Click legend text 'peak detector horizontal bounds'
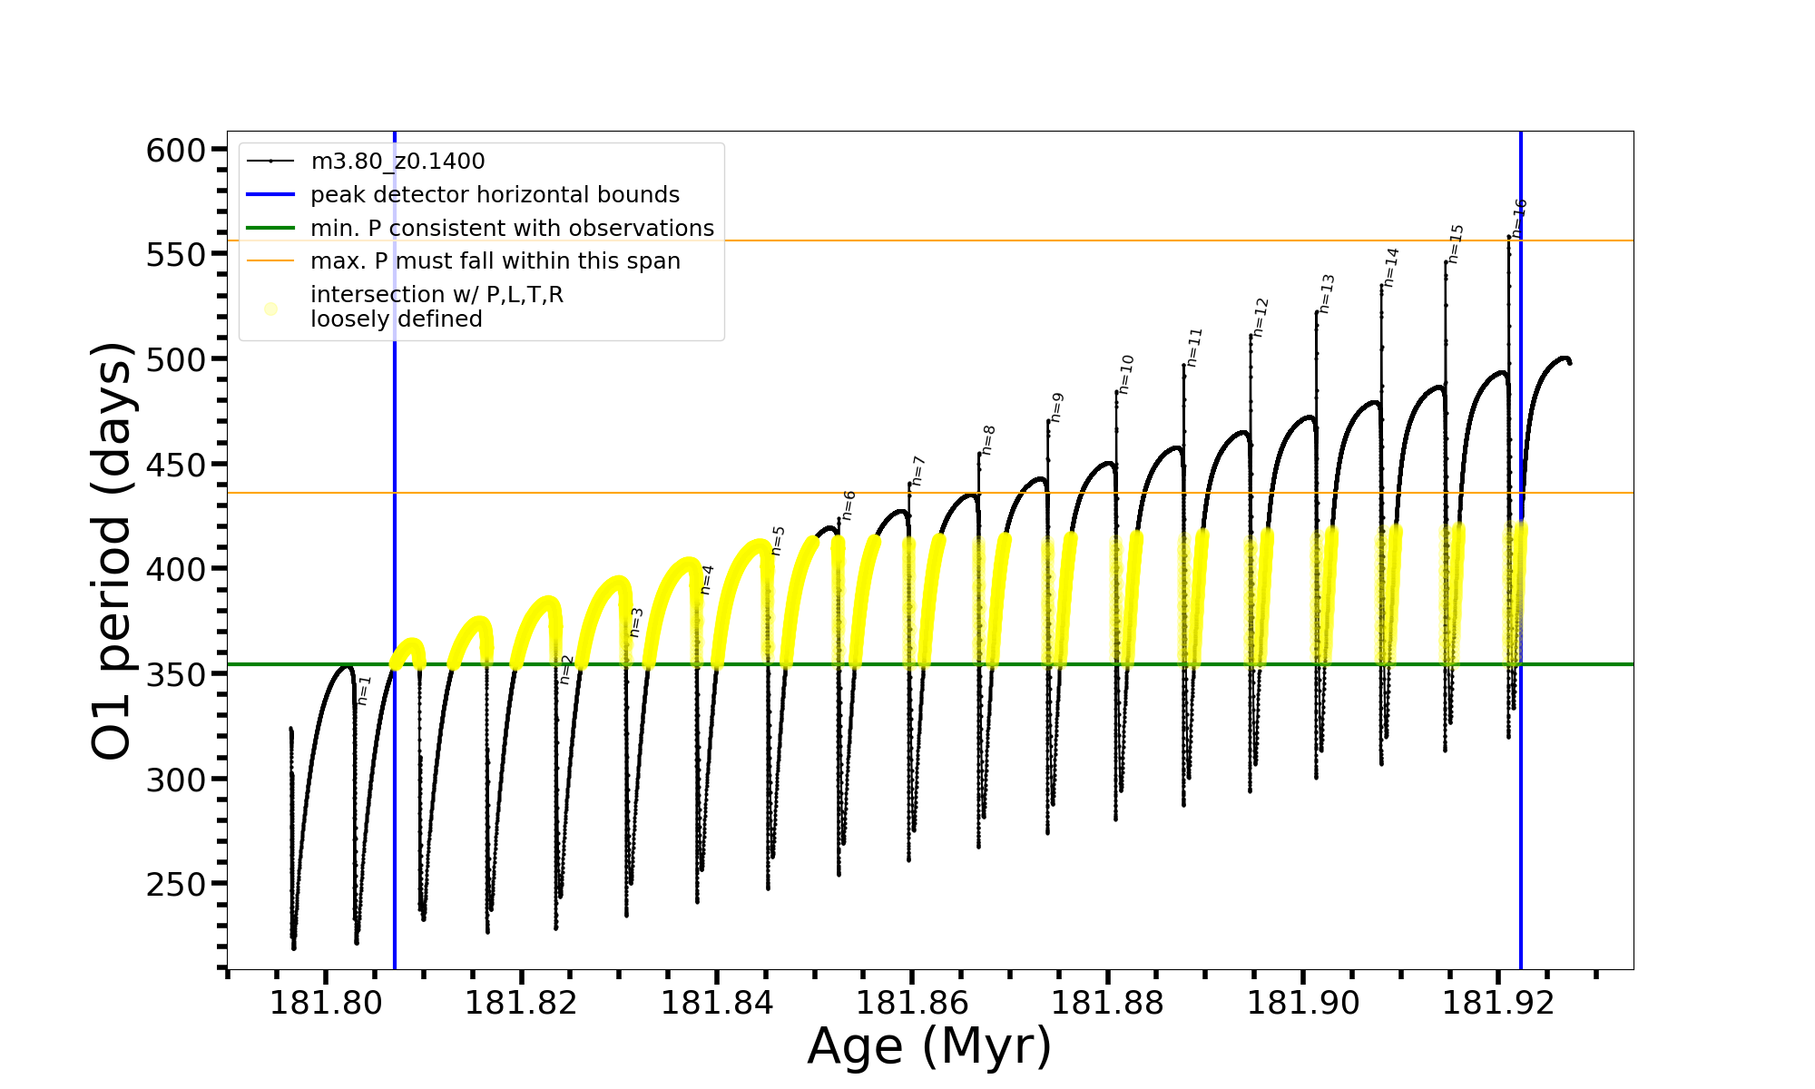 495,195
